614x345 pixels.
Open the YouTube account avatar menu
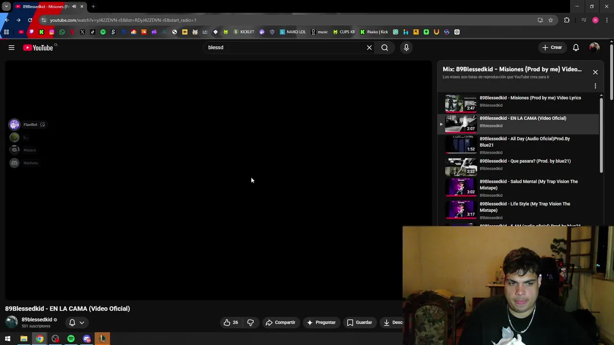click(x=594, y=47)
